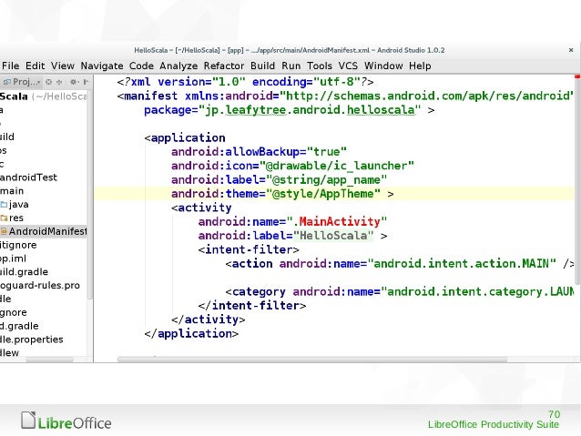Screen dimensions: 581x436
Task: Click android.intent.action.MAIN string in editor
Action: [462, 264]
